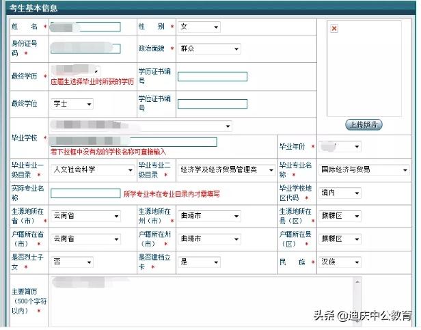The image size is (421, 330).
Task: Click the 主要简历（500个字符以内）label
Action: [x=29, y=301]
